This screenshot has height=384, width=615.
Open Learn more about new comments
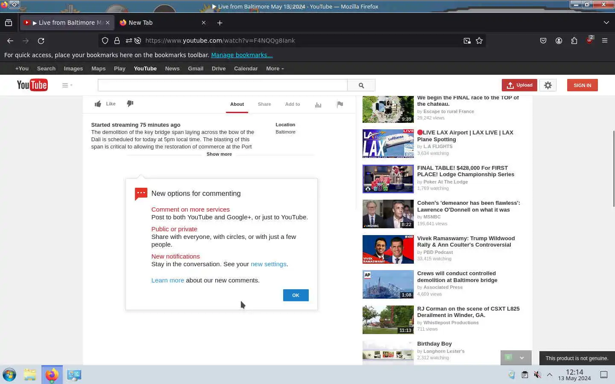pyautogui.click(x=167, y=280)
